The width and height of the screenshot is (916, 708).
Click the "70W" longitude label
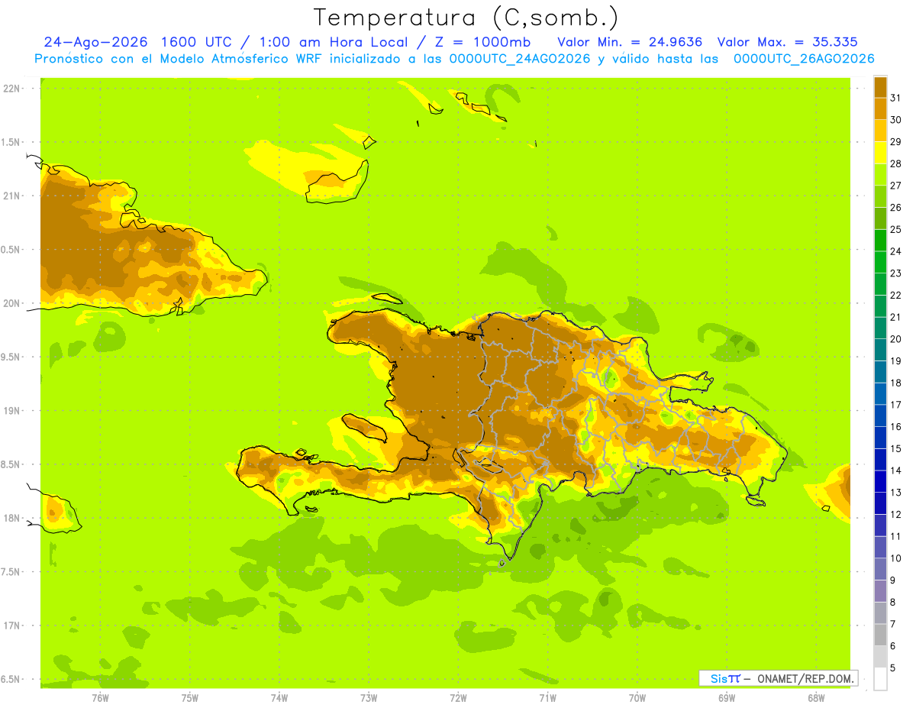[x=637, y=698]
